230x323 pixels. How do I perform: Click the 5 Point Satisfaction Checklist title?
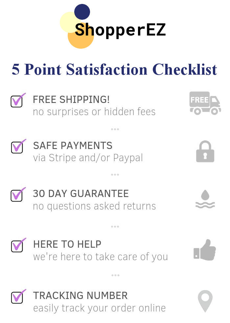(114, 69)
